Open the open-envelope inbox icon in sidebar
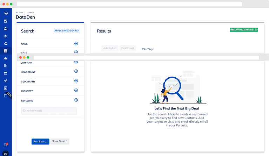Screen dimensions: 269x156 click(x=6, y=29)
